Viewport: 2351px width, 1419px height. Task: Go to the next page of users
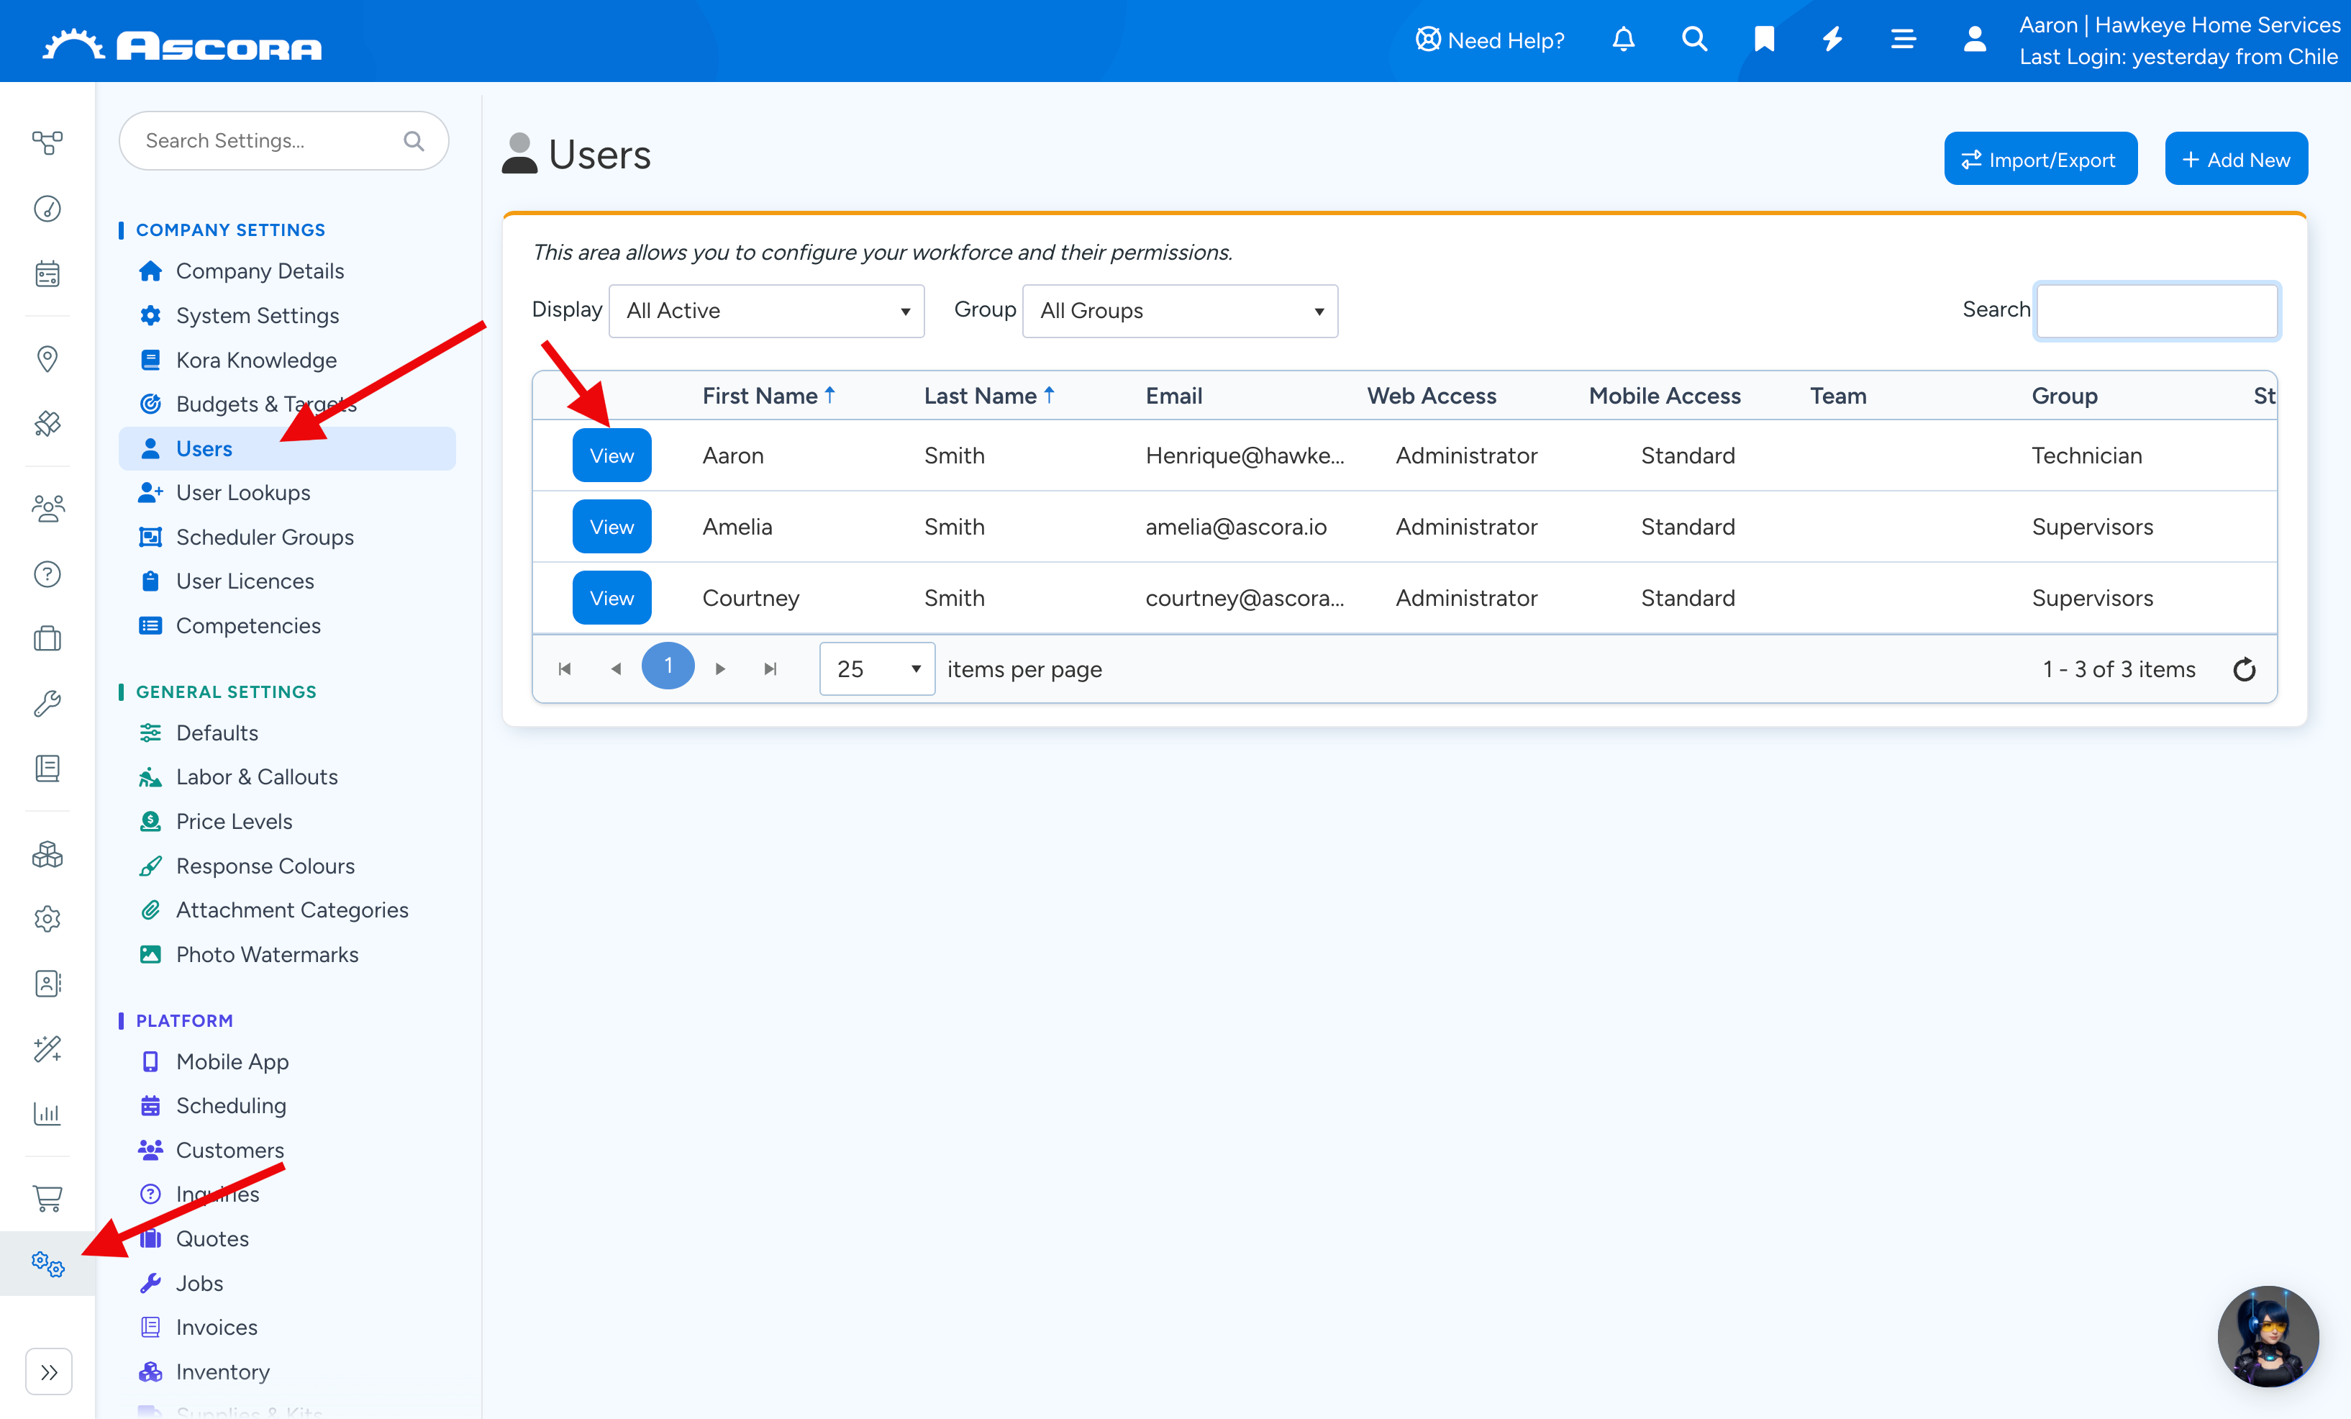(x=720, y=669)
